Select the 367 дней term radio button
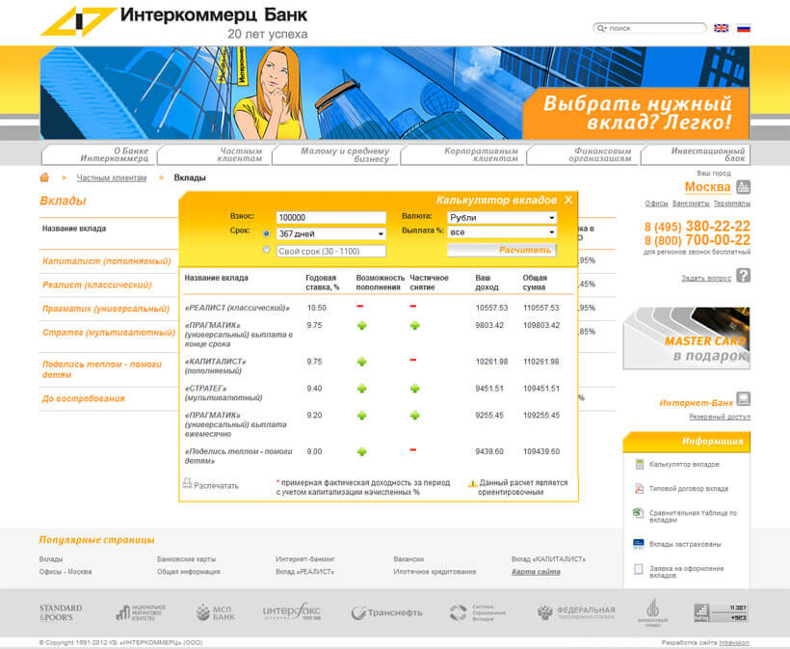 click(267, 233)
